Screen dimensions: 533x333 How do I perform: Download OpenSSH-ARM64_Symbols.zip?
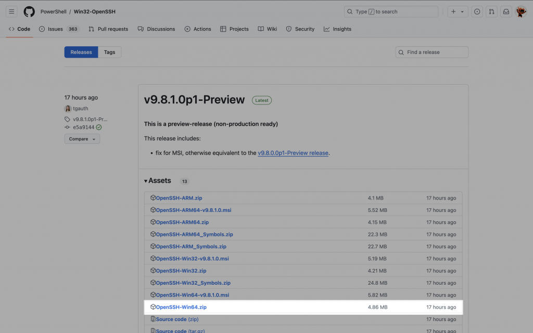click(x=195, y=234)
